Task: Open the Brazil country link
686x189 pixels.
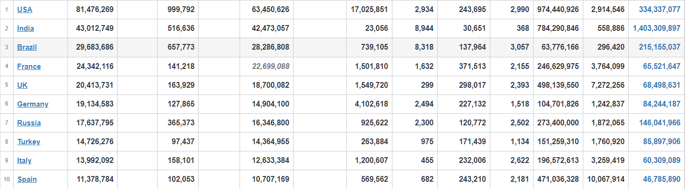Action: tap(27, 47)
